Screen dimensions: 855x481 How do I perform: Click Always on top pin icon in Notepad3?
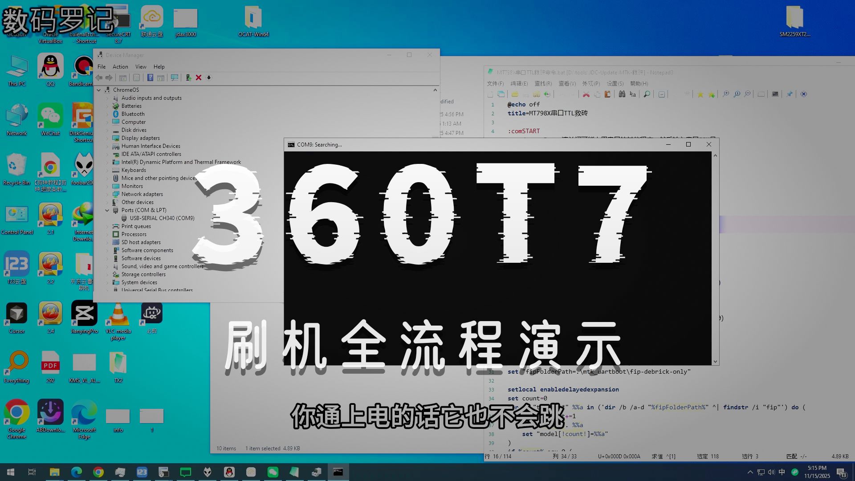point(790,94)
